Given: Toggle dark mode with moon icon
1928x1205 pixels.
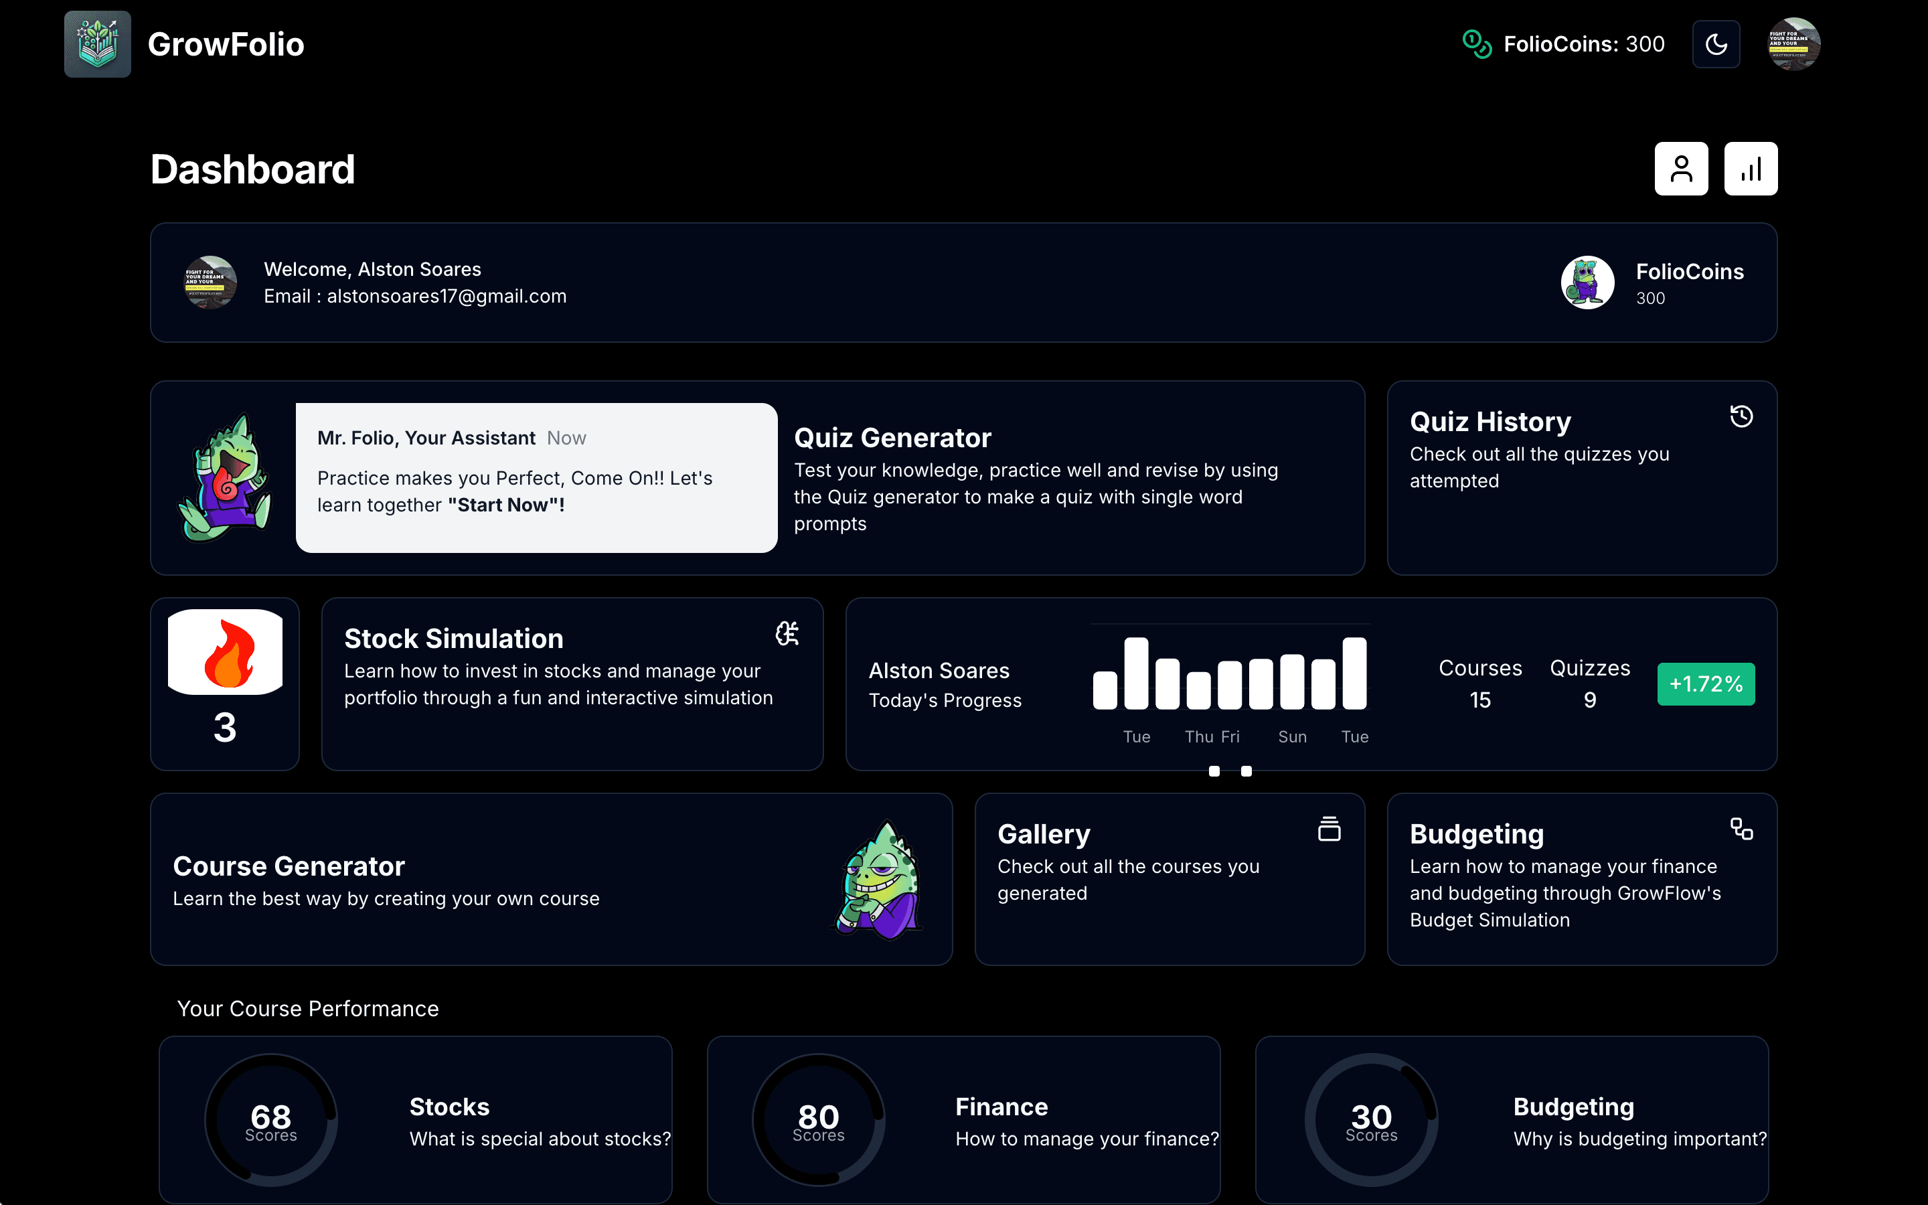Looking at the screenshot, I should click(x=1715, y=44).
